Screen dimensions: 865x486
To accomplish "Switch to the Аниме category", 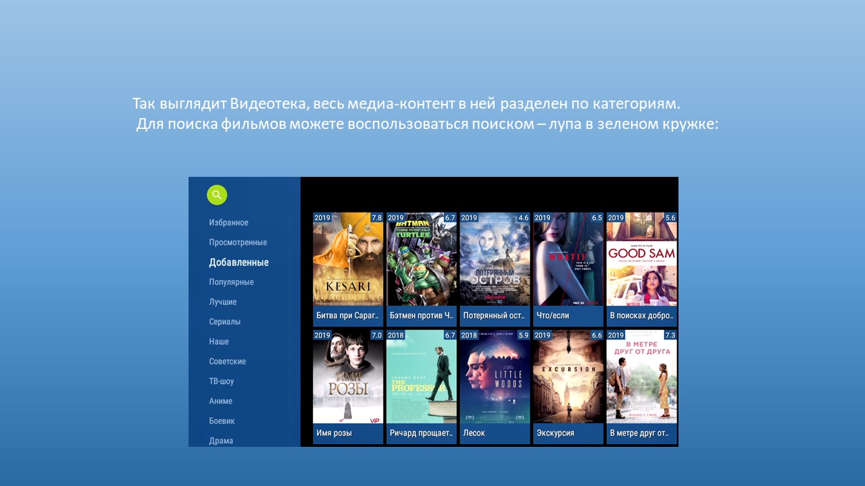I will (221, 401).
